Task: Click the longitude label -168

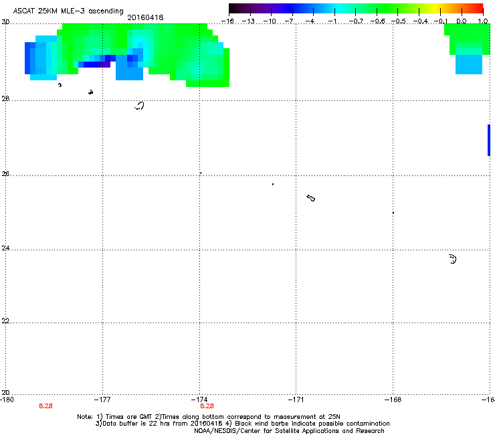Action: pos(393,400)
